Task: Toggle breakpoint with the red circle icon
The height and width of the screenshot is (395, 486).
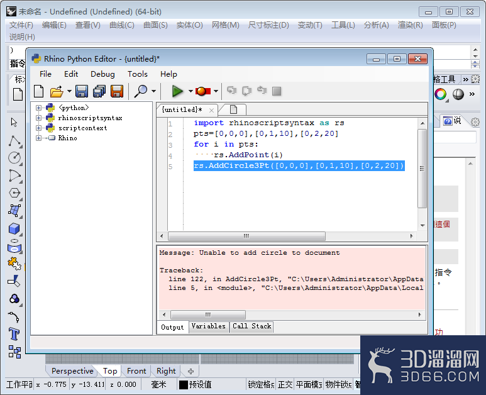Action: (x=203, y=91)
